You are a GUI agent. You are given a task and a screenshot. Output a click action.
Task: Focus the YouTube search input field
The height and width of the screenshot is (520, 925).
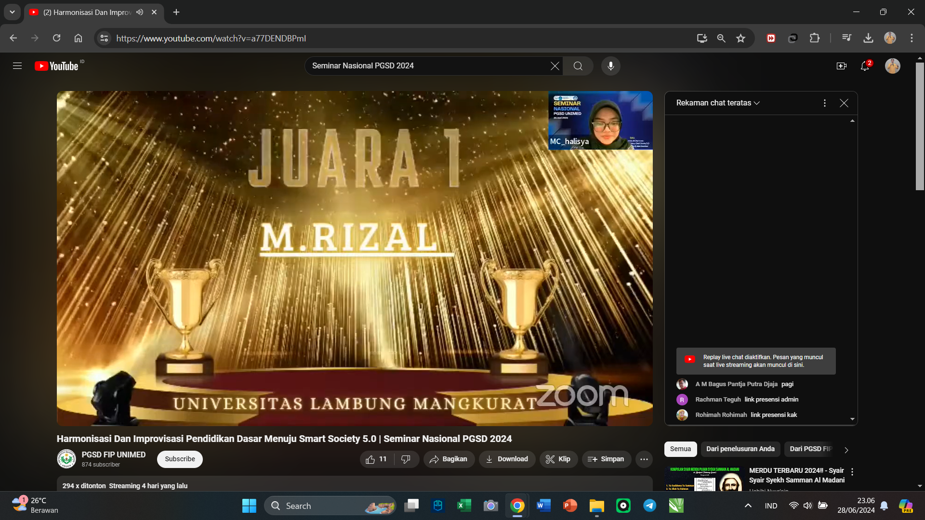(x=429, y=66)
